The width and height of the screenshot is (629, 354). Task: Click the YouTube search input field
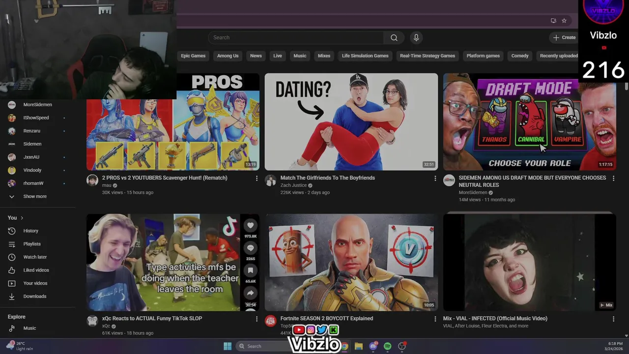point(296,38)
